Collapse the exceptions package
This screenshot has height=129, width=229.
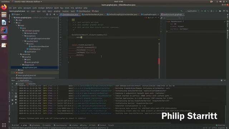[23, 36]
